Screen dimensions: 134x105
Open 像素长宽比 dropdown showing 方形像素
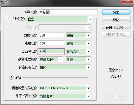65,96
